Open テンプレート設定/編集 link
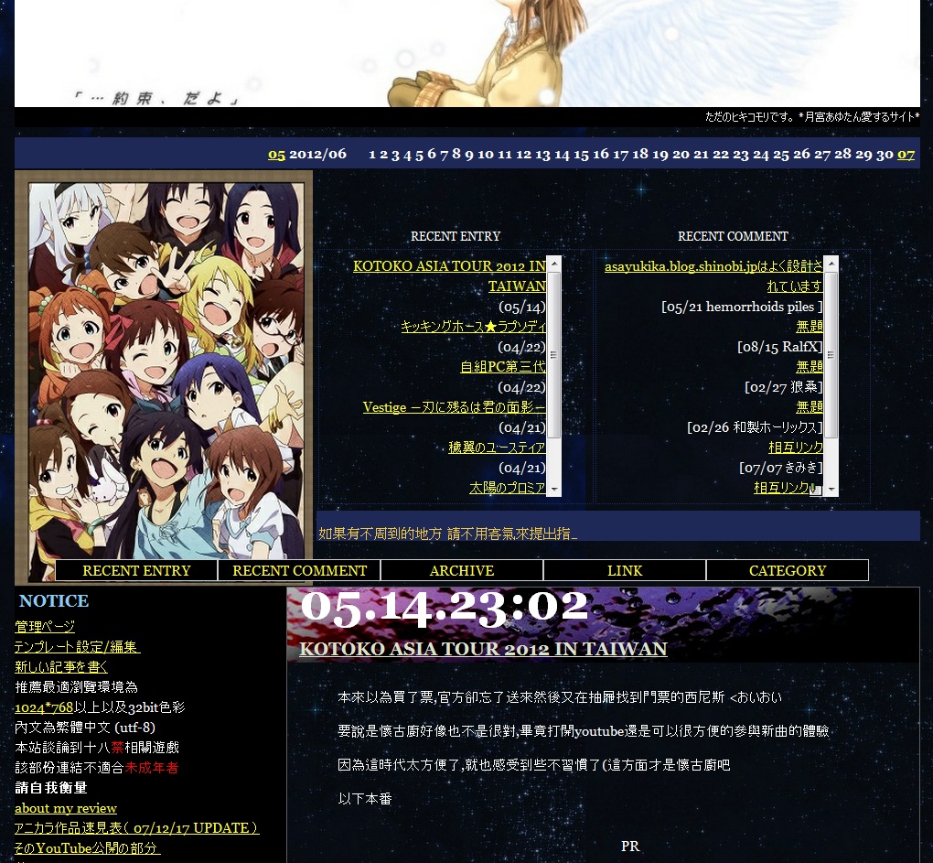 point(78,647)
